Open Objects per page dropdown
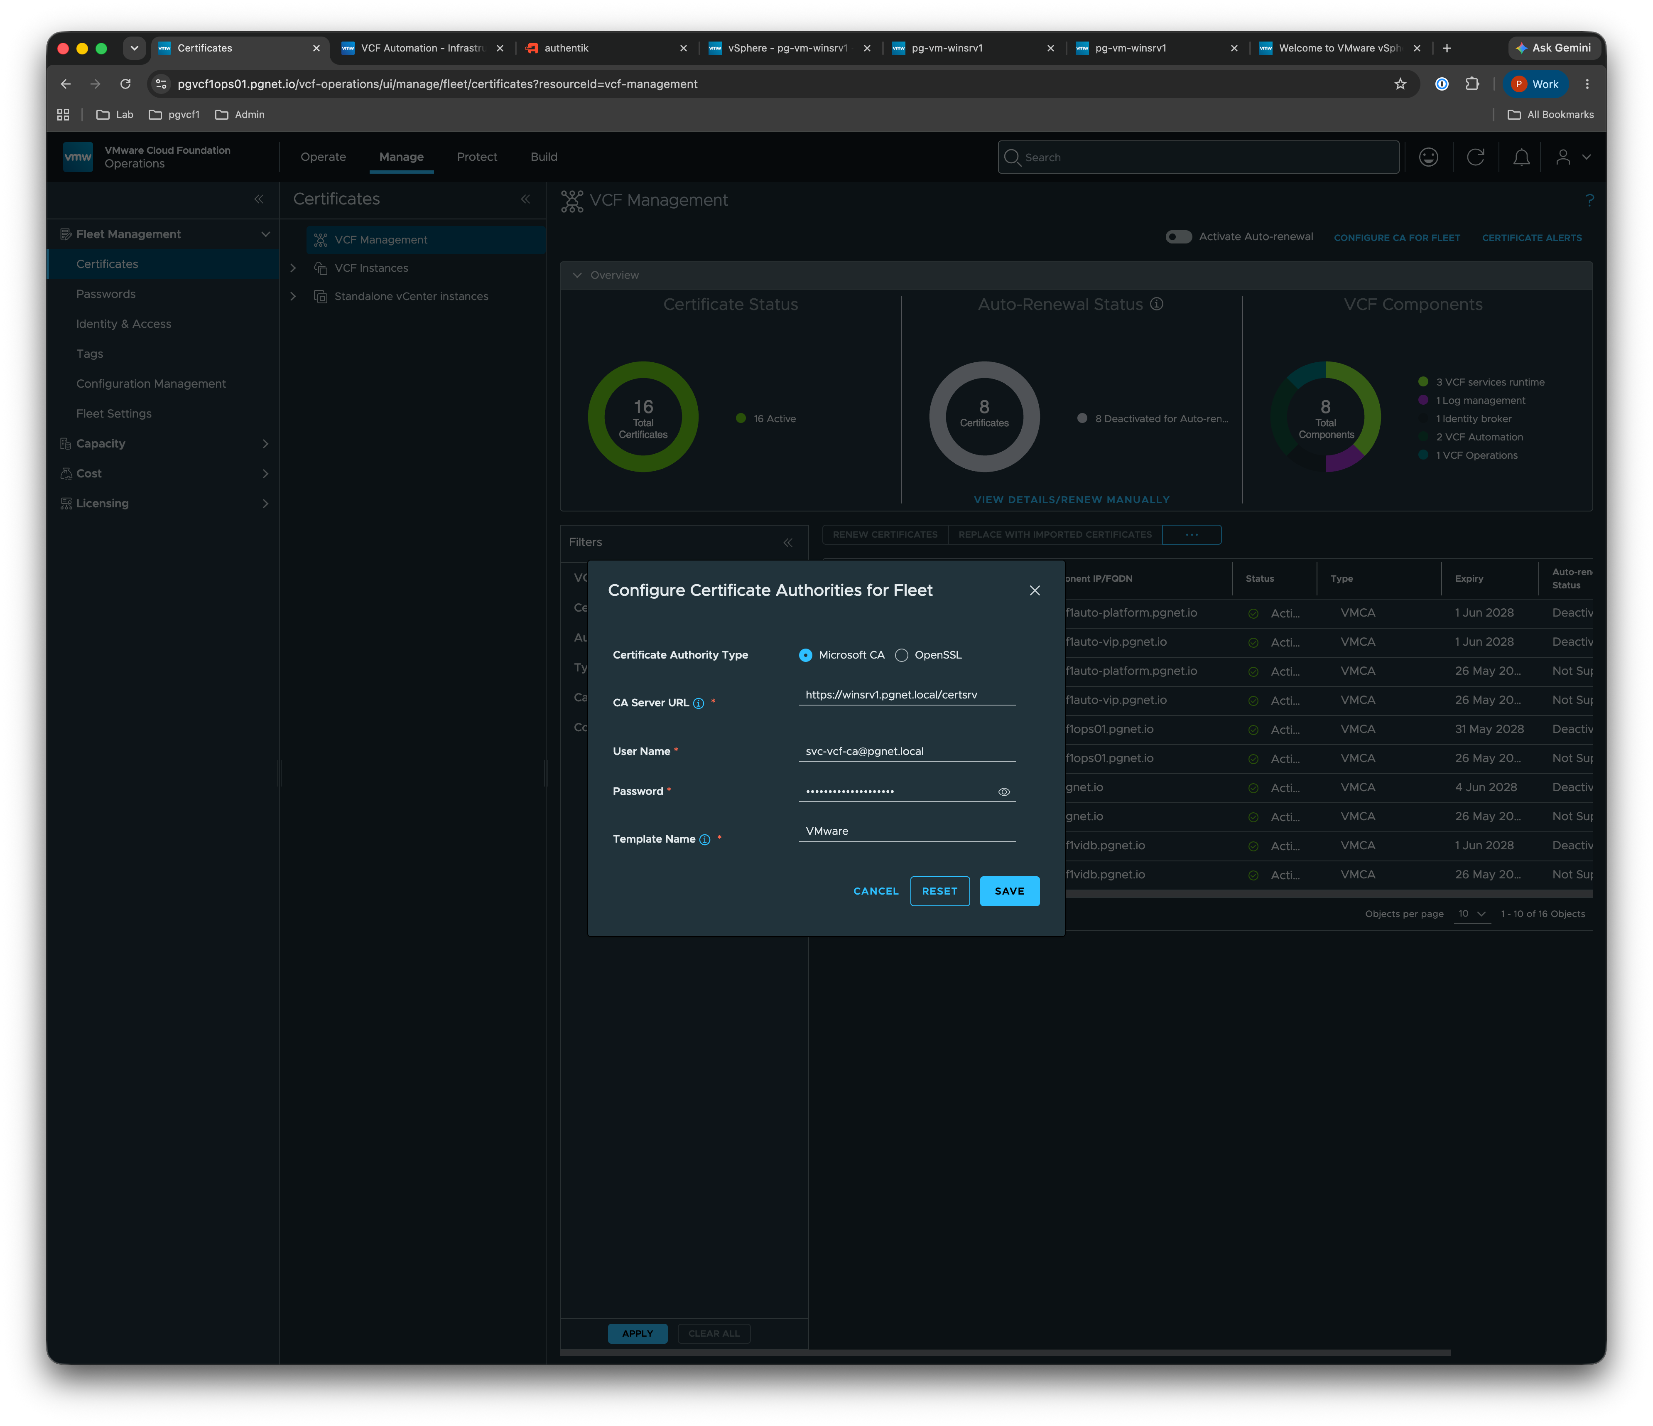 (x=1472, y=914)
